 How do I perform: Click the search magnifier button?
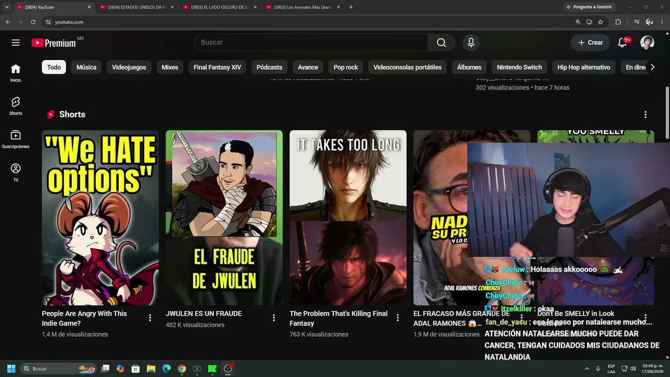tap(441, 42)
